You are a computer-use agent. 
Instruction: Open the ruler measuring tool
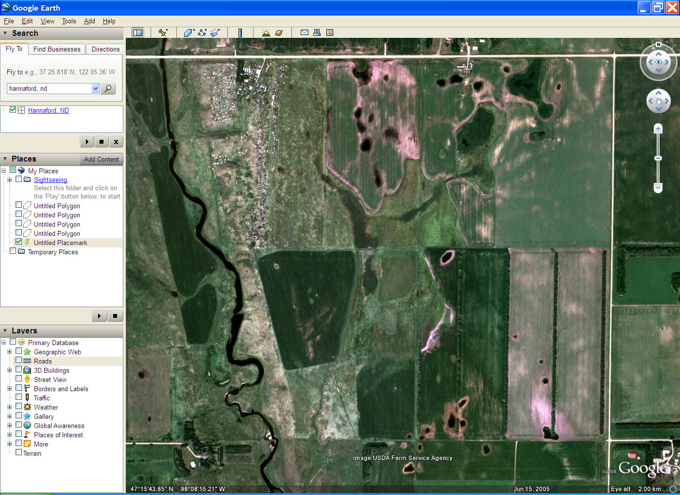tap(240, 33)
